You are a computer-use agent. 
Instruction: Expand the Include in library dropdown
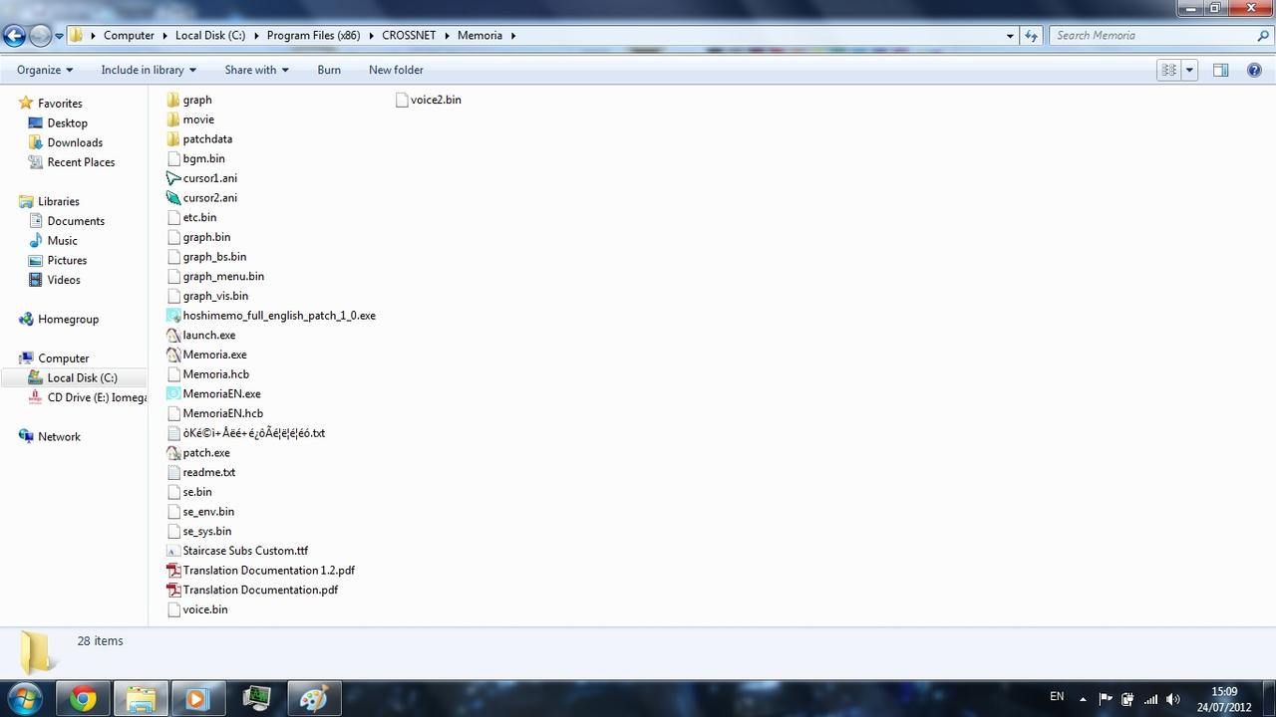(149, 70)
